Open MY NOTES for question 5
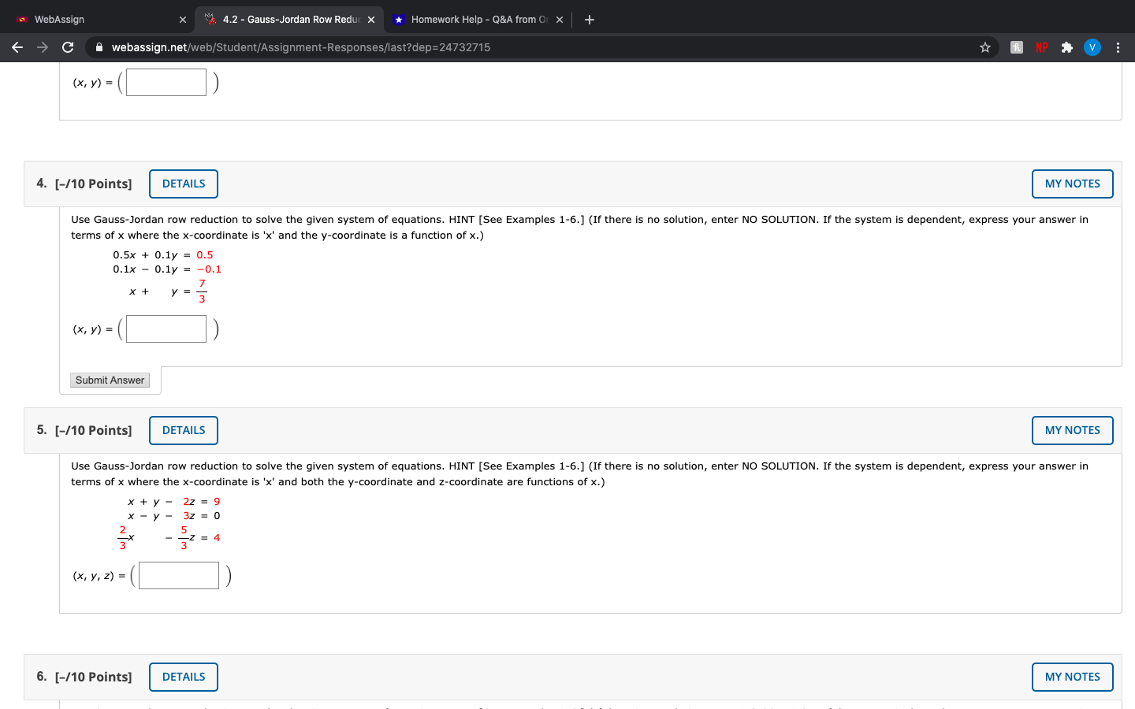 (1073, 430)
